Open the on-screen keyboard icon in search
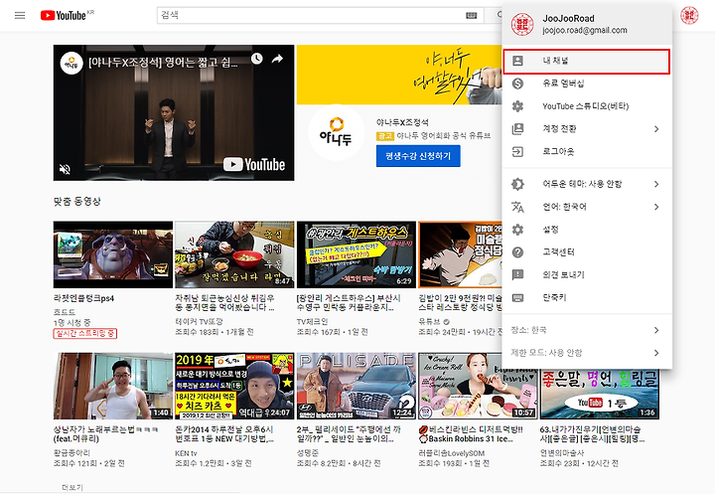Screen dimensions: 715x494 click(472, 16)
